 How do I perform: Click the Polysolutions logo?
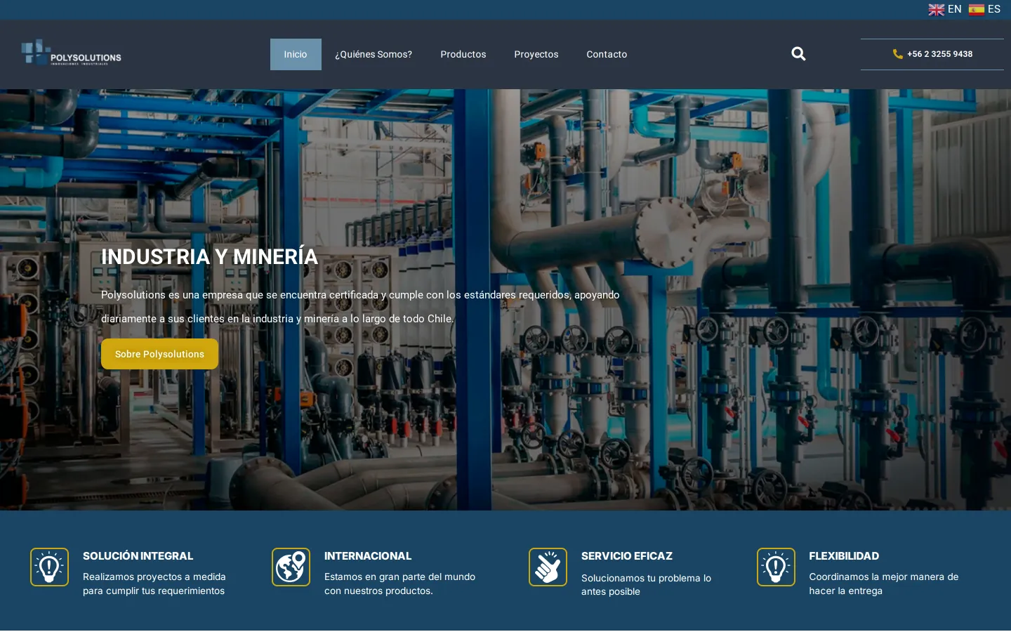coord(71,53)
